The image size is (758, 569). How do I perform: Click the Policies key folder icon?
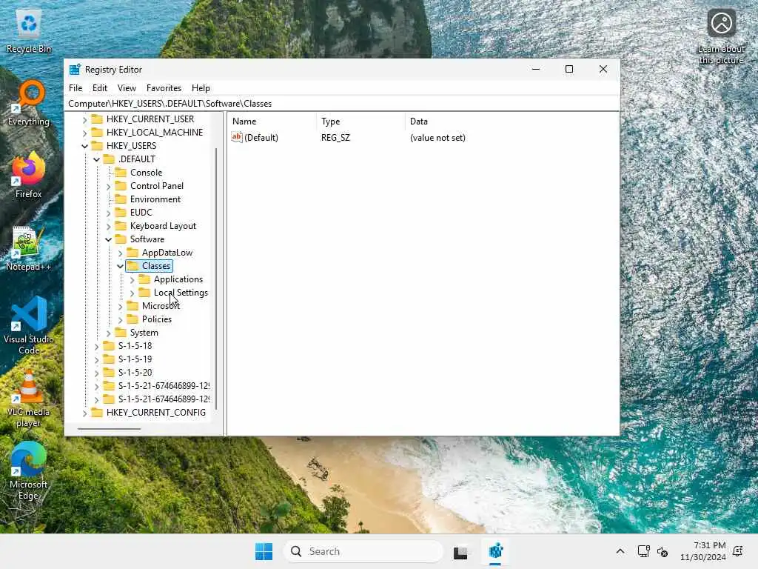click(133, 319)
